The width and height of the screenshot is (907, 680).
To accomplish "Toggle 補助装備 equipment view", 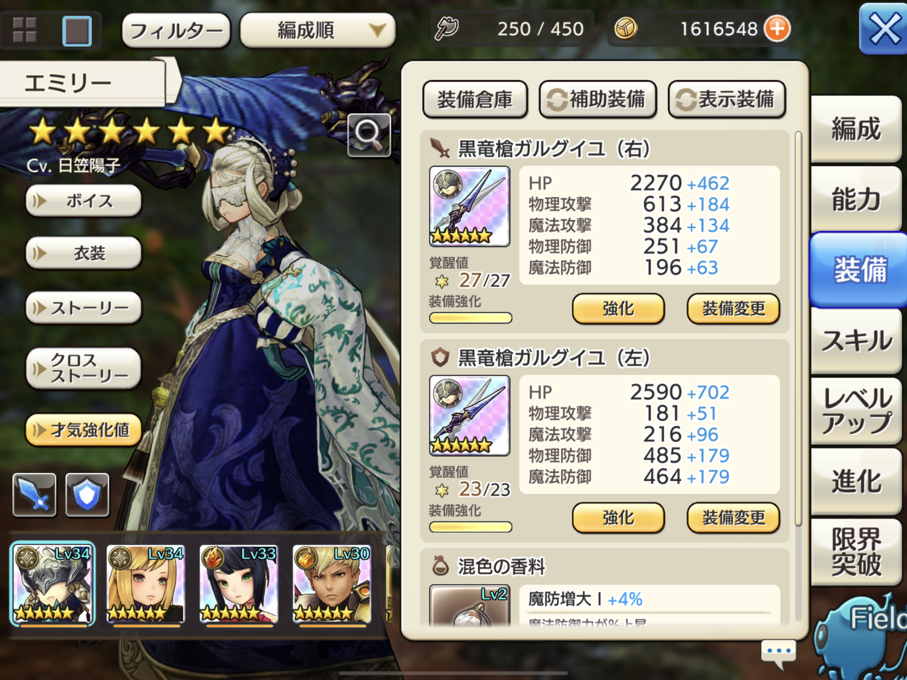I will coord(597,99).
